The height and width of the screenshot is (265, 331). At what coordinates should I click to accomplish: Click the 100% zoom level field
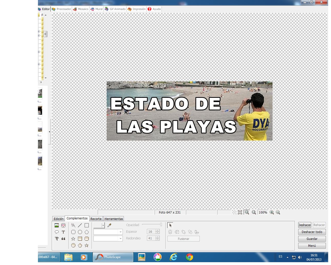tap(263, 212)
